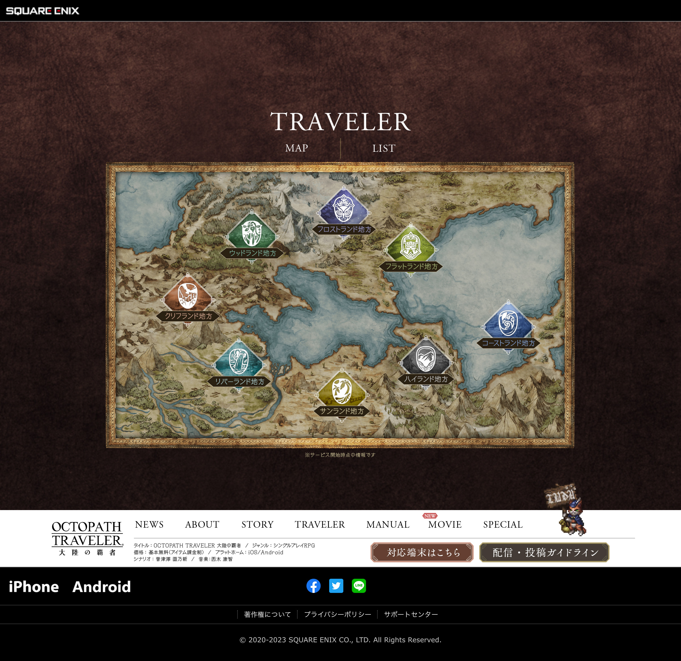This screenshot has width=681, height=661.
Task: Click the Coastland region wave emblem
Action: click(508, 323)
